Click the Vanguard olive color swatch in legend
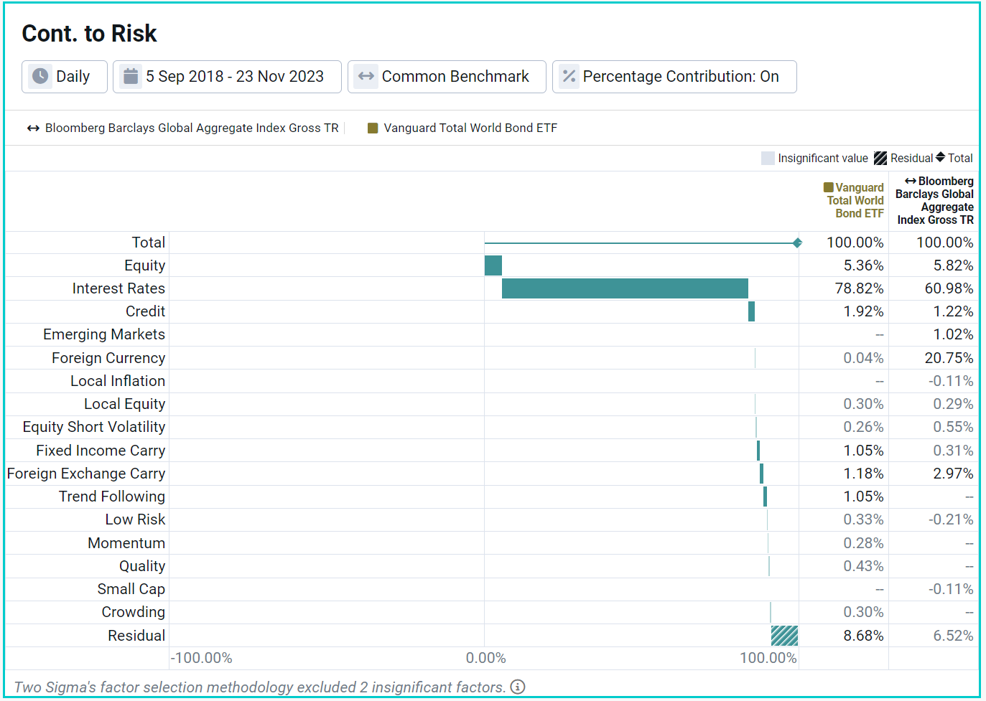Screen dimensions: 986x701 click(x=373, y=128)
